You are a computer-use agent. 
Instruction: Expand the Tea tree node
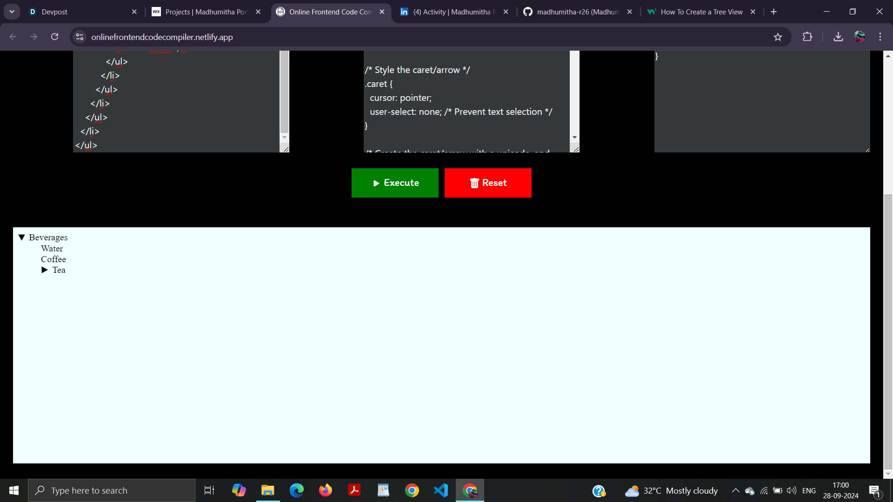tap(45, 270)
